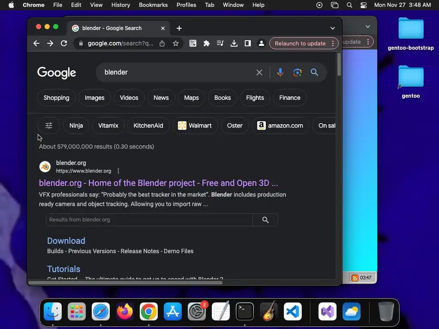Click the Google logo
Viewport: 439px width, 329px height.
tap(57, 73)
